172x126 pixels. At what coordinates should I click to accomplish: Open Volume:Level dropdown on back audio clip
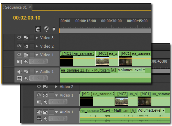(x=151, y=110)
